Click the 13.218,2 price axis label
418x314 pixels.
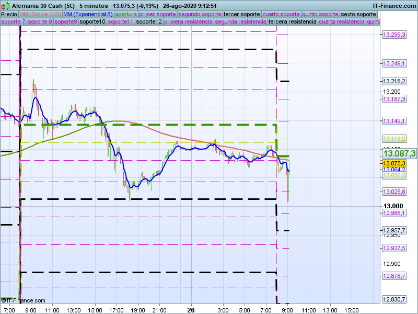(x=394, y=81)
